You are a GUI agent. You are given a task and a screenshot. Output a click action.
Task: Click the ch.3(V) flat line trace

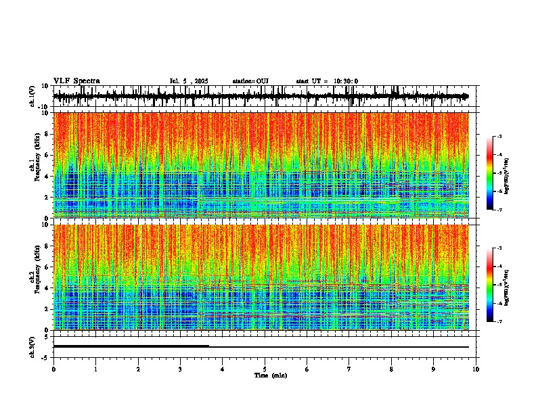[x=261, y=347]
